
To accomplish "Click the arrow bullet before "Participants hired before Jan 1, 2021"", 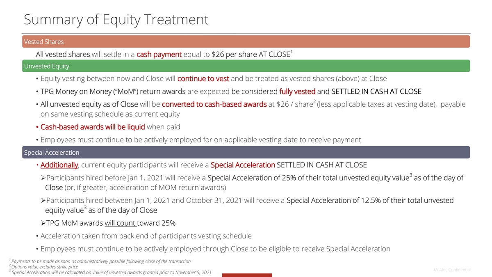I will tap(43, 178).
